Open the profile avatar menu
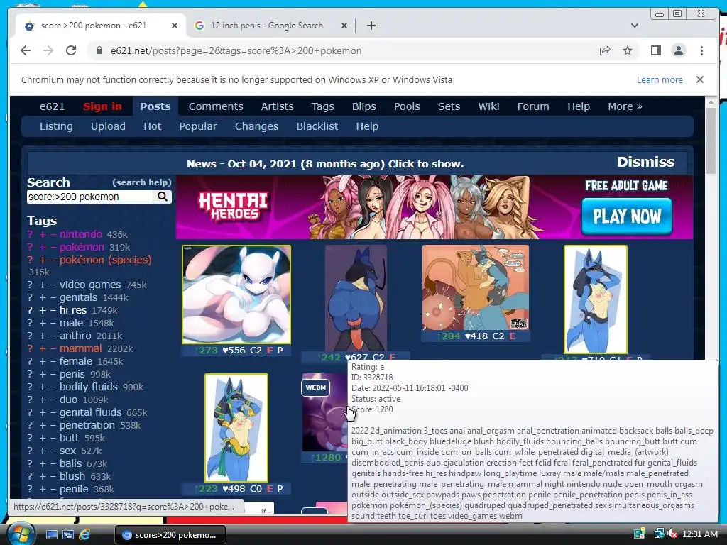727x545 pixels. click(678, 50)
